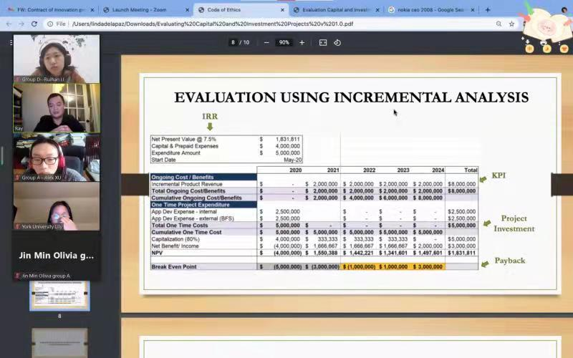Bookmark this page with the star icon

511,24
